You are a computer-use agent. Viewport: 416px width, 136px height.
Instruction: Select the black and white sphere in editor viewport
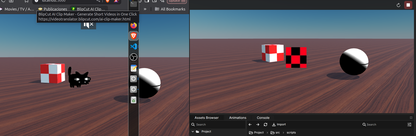pos(354,62)
